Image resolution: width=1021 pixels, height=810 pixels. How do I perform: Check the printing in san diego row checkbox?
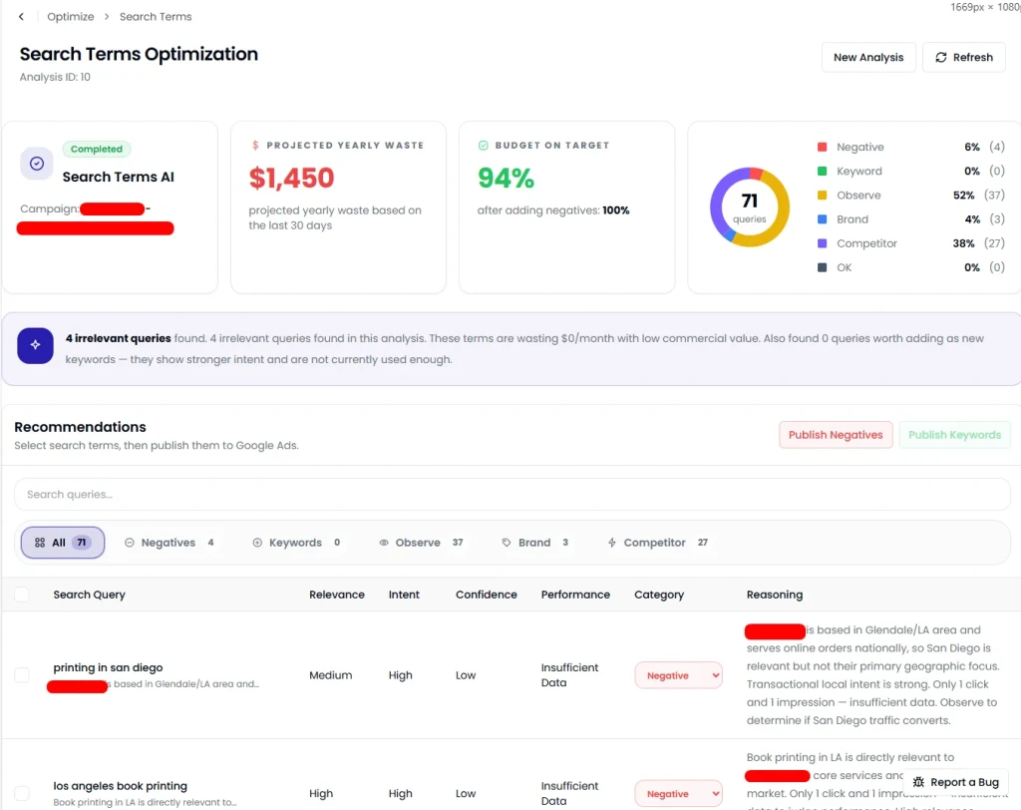pos(22,675)
